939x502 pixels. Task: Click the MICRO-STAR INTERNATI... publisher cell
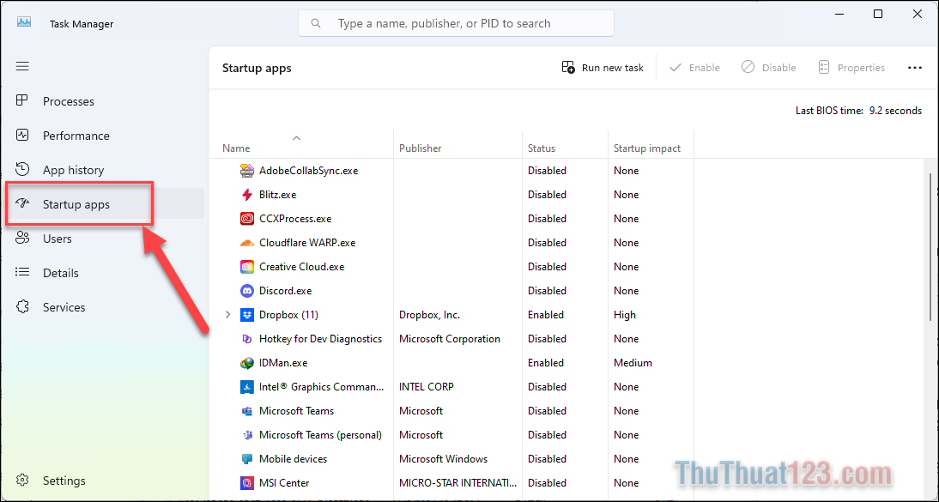pyautogui.click(x=457, y=483)
